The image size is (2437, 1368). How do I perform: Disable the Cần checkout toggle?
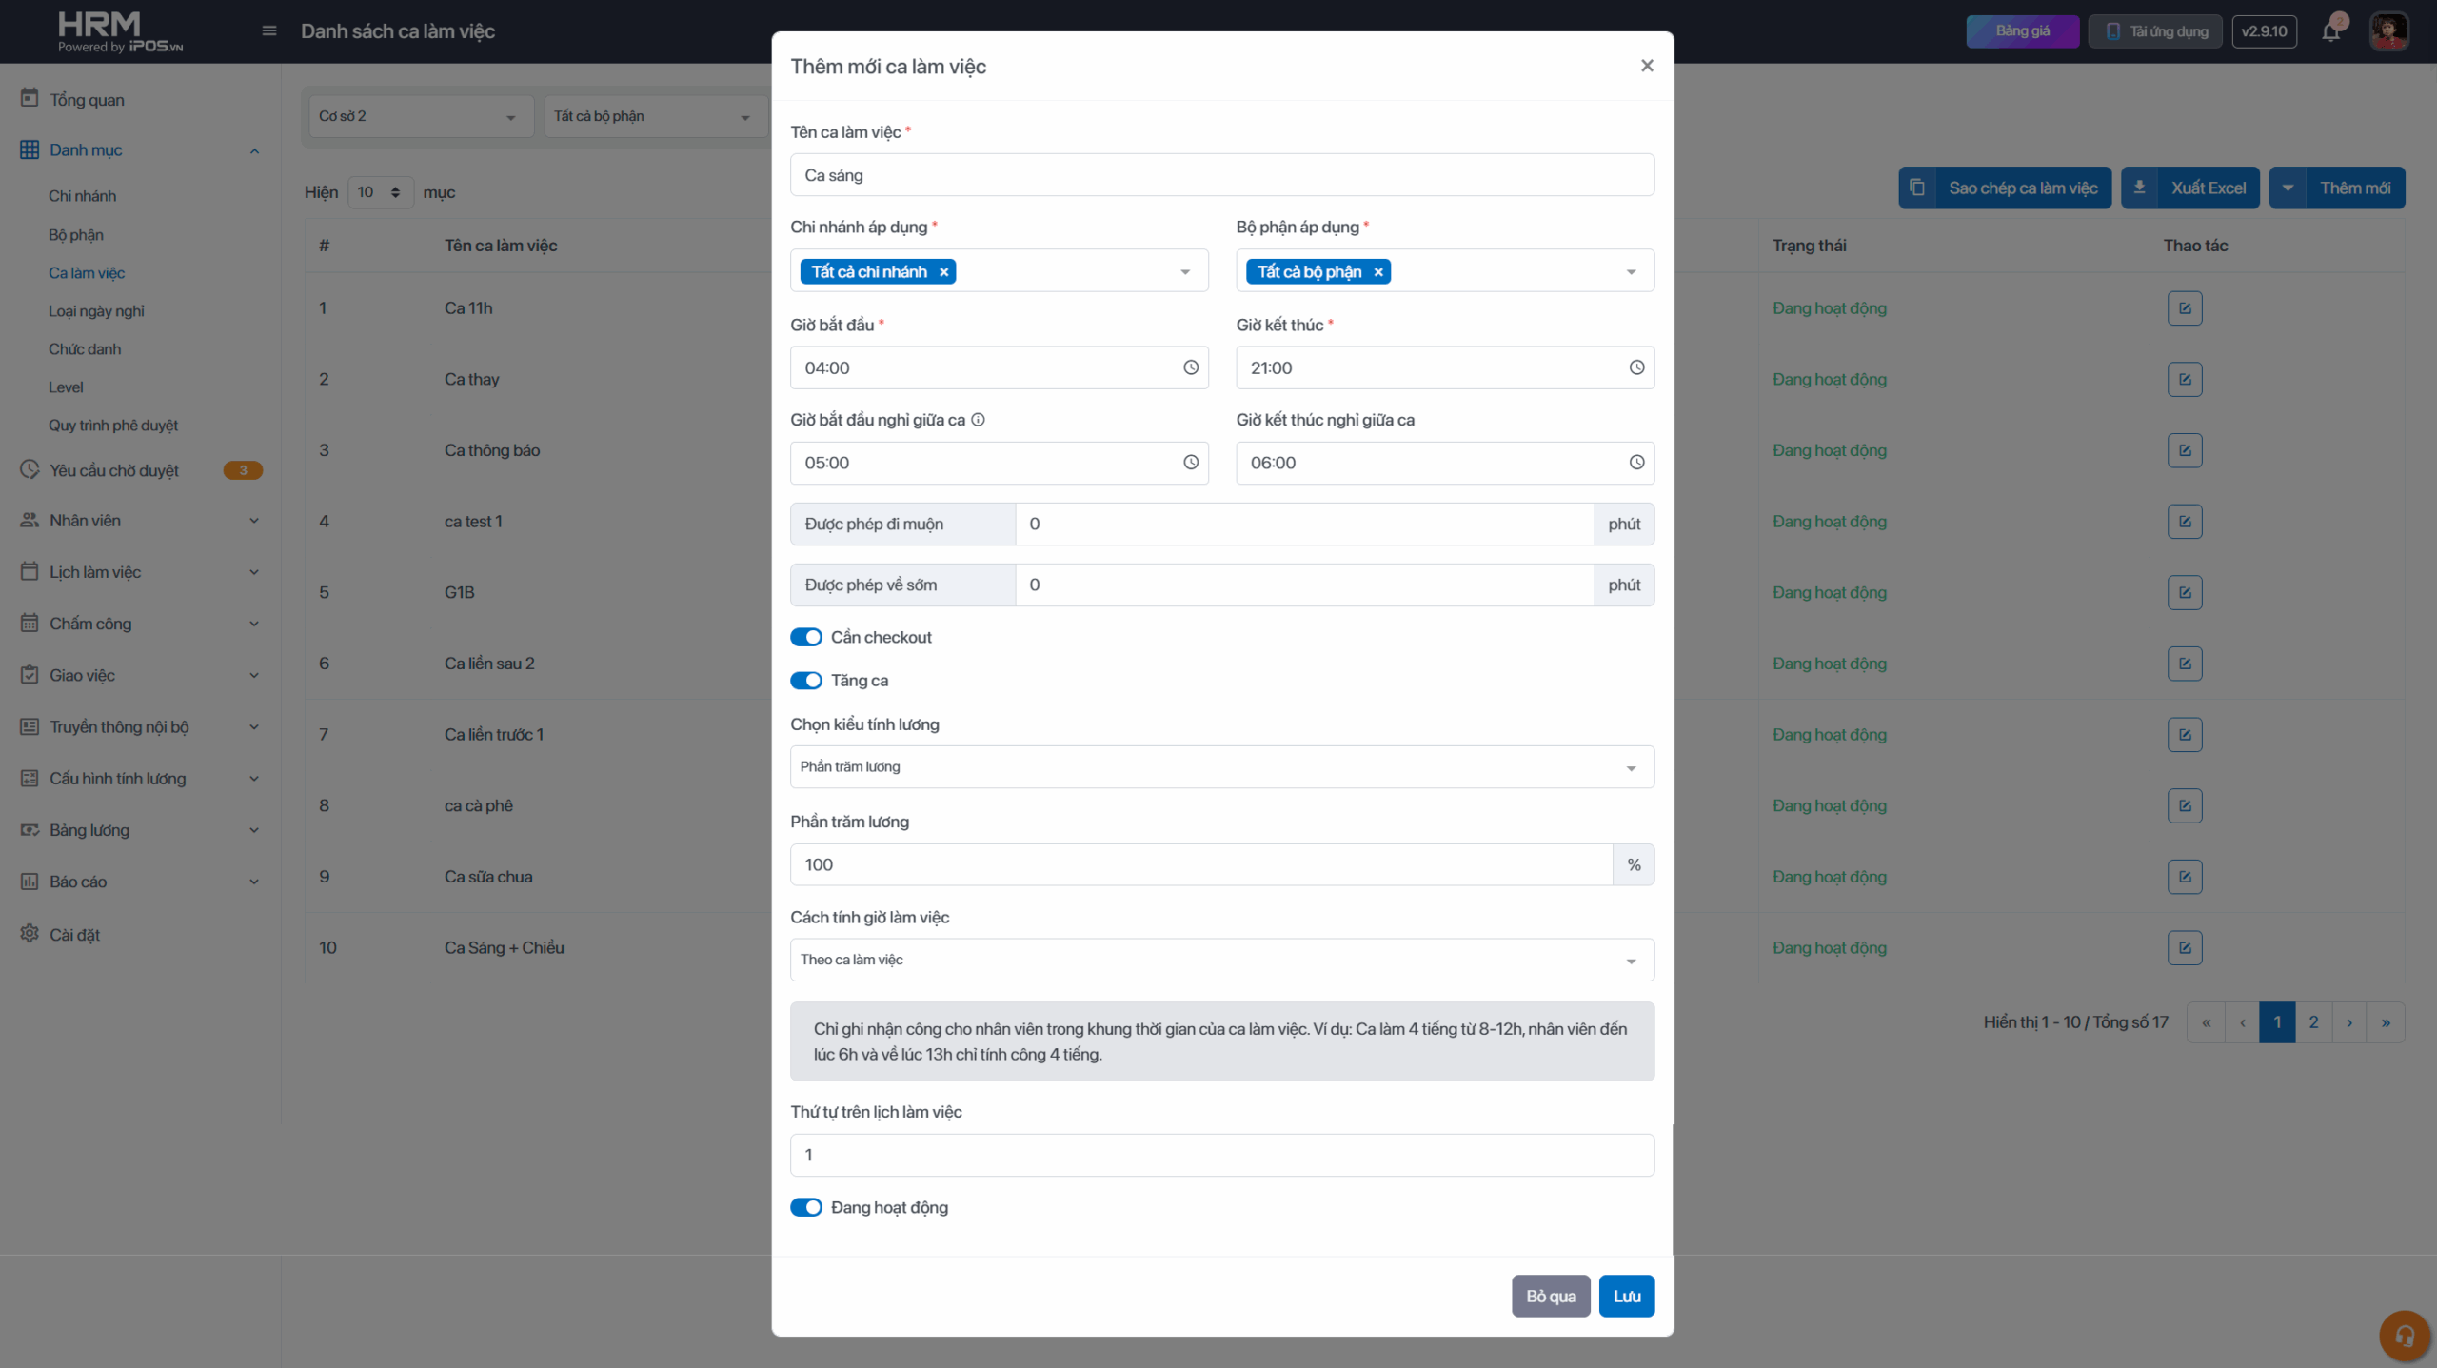tap(806, 637)
